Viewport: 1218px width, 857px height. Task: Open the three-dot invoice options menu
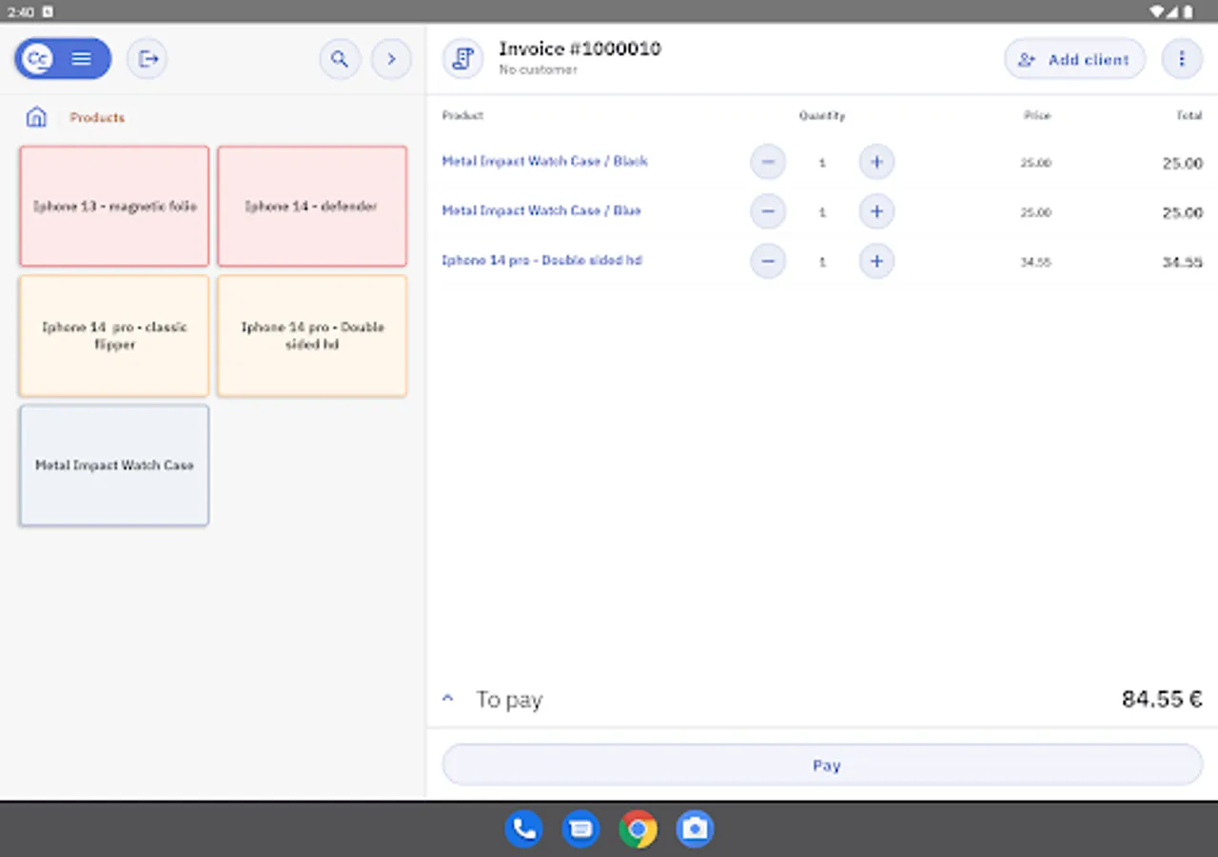coord(1182,59)
